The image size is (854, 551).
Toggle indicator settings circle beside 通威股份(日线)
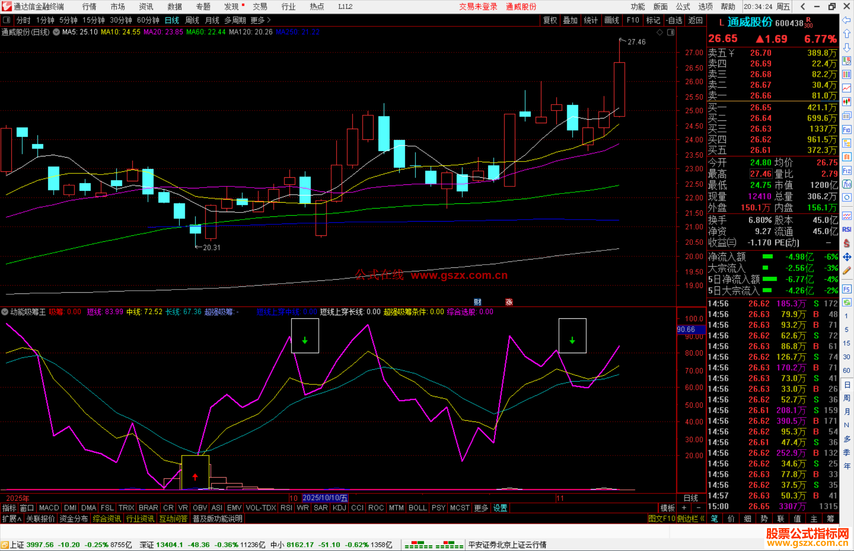click(x=57, y=32)
